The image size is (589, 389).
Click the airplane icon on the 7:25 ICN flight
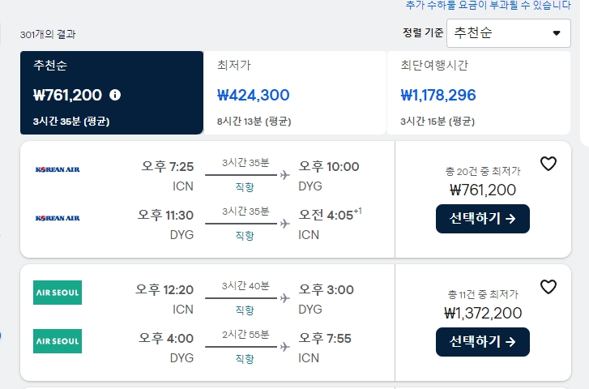[285, 175]
